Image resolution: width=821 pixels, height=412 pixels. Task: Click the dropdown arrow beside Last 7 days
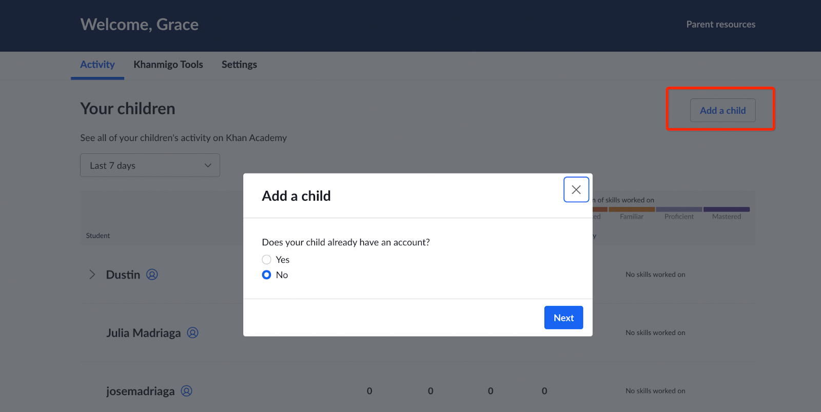coord(208,165)
